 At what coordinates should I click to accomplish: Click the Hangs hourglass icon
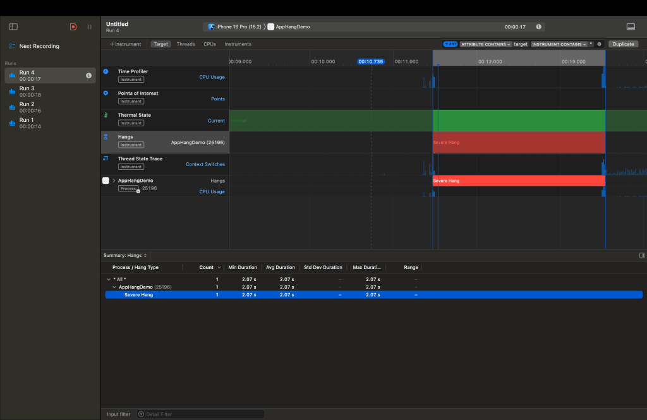tap(106, 137)
